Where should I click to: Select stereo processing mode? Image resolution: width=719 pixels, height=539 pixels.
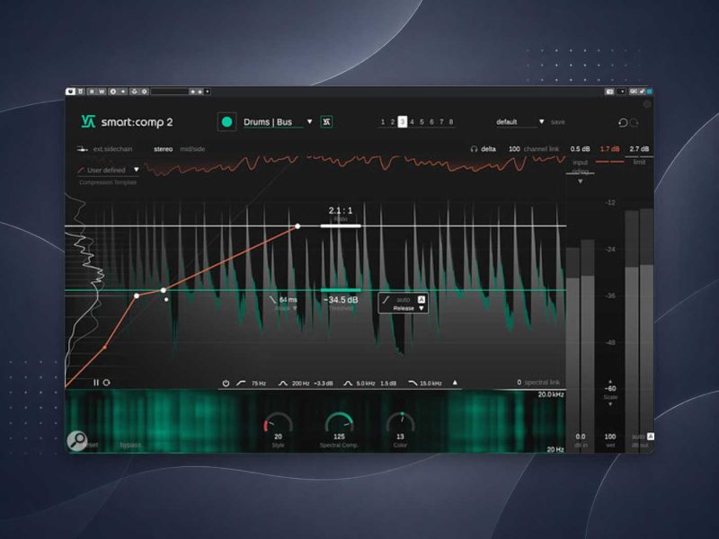point(164,149)
